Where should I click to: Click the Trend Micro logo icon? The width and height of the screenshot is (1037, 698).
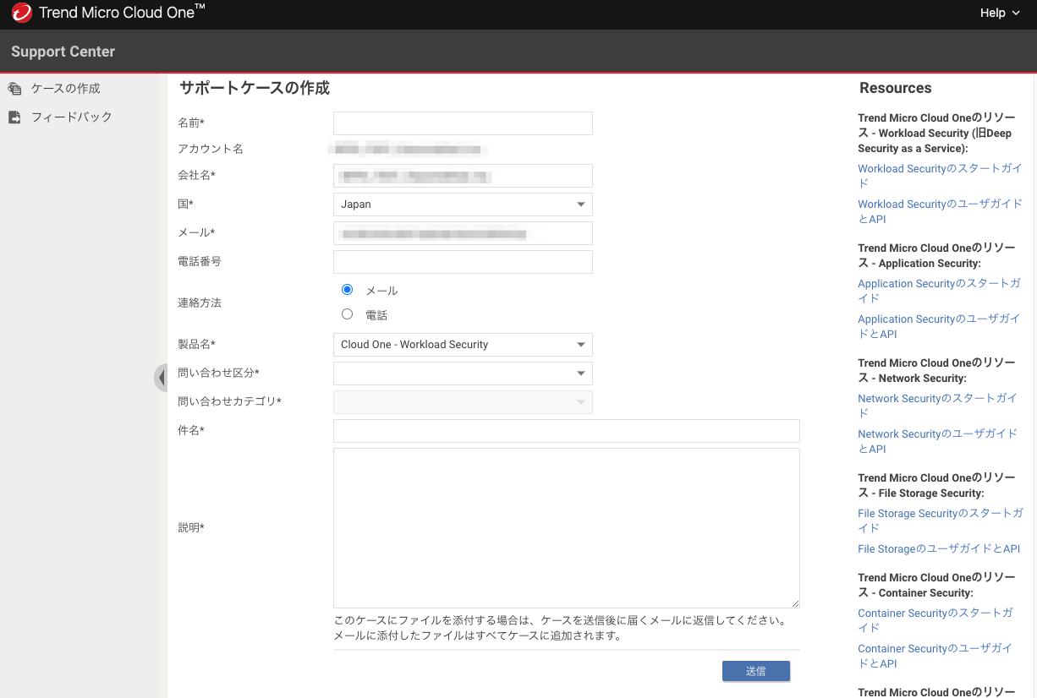22,13
